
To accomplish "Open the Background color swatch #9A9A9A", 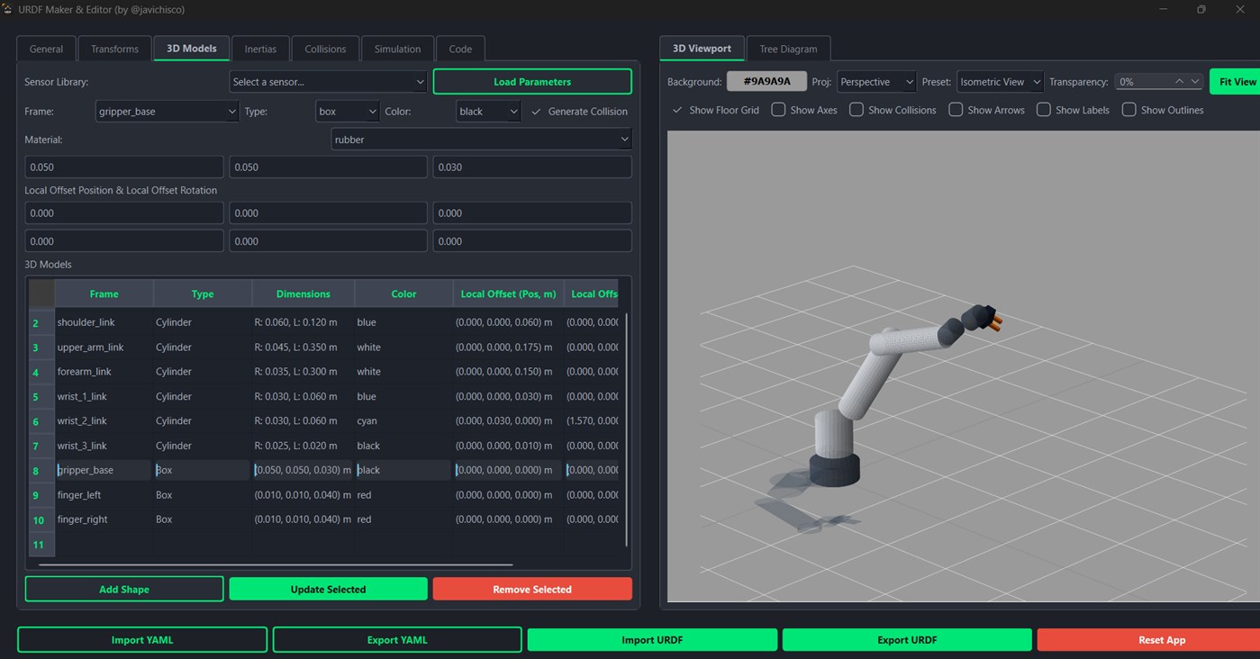I will [x=767, y=82].
